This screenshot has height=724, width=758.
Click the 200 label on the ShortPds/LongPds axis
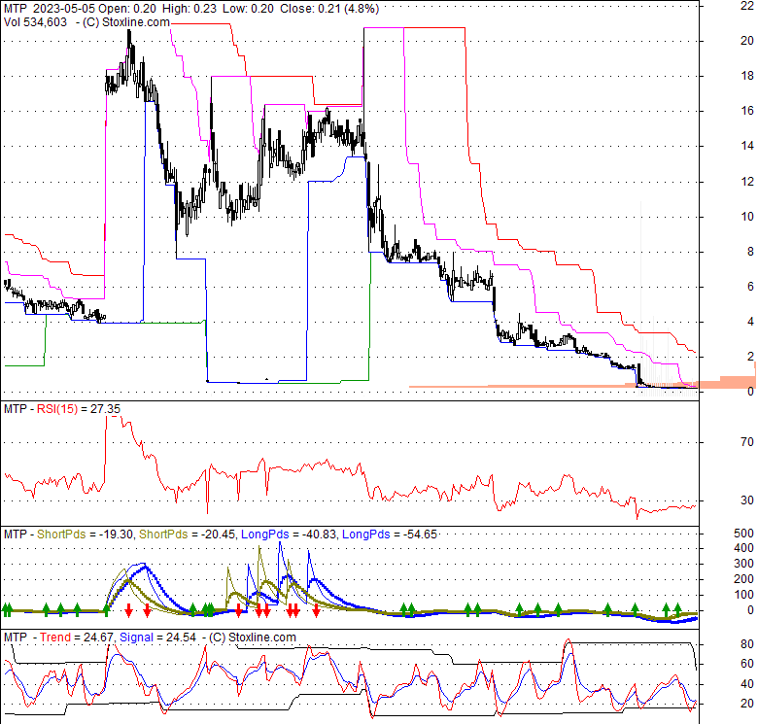click(743, 579)
